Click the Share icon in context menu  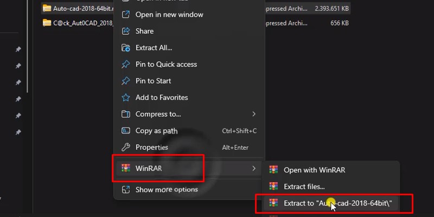(x=126, y=31)
